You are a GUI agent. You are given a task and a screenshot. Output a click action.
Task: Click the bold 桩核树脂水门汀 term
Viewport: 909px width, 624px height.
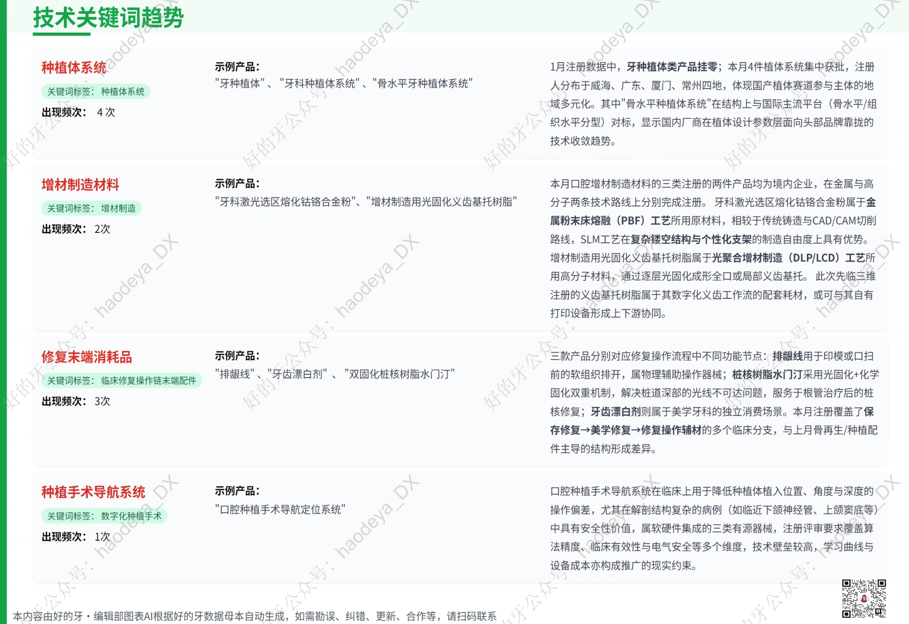click(767, 375)
